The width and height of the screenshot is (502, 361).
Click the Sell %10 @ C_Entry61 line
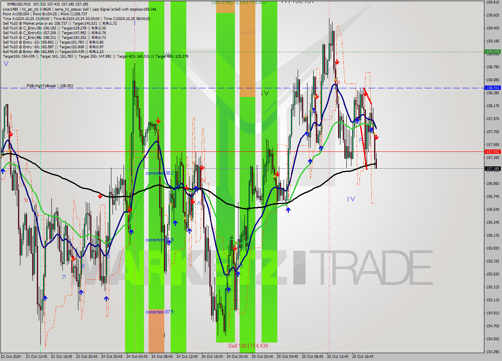coord(54,33)
